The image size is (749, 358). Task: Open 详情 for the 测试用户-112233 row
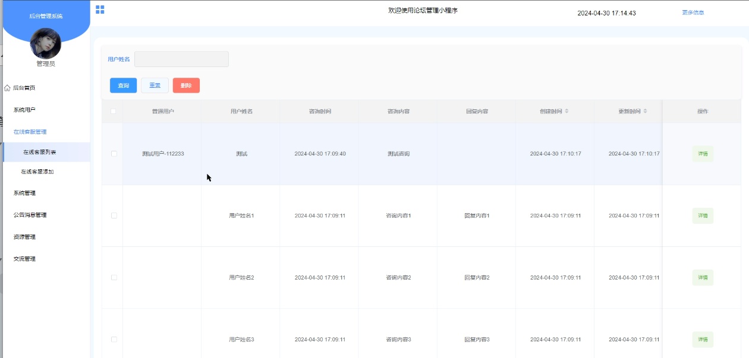click(703, 154)
